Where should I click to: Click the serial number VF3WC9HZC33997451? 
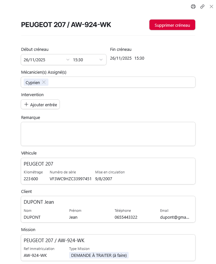[70, 179]
